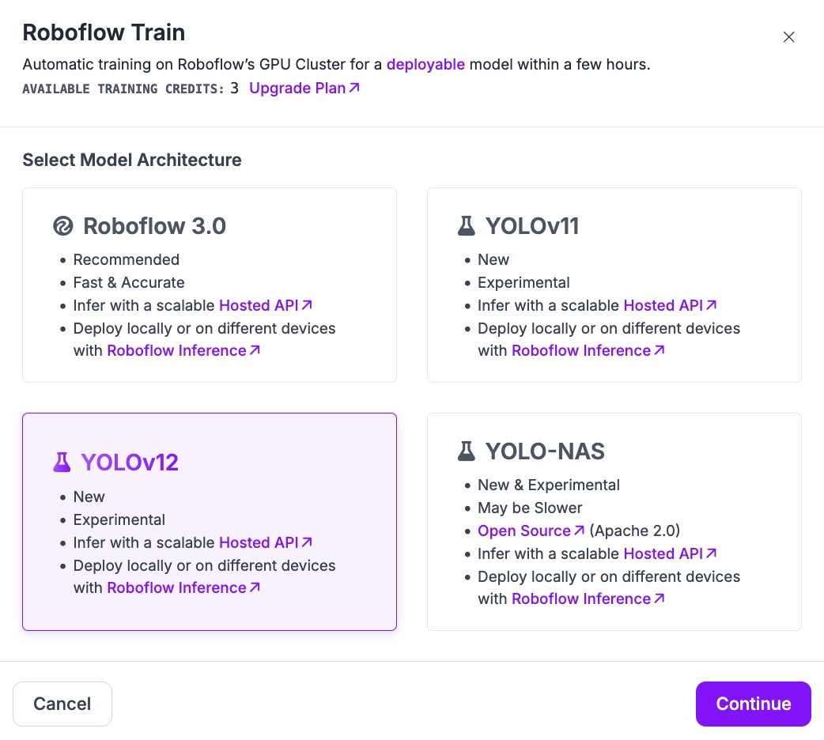
Task: Select the YOLO-NAS architecture card
Action: pyautogui.click(x=614, y=521)
